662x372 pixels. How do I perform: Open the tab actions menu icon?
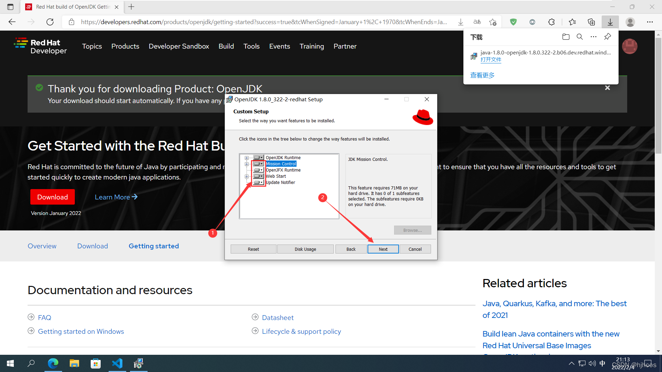10,7
